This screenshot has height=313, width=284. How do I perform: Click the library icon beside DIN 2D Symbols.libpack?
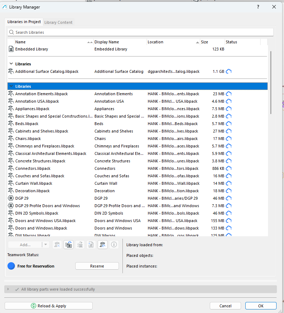pyautogui.click(x=11, y=213)
